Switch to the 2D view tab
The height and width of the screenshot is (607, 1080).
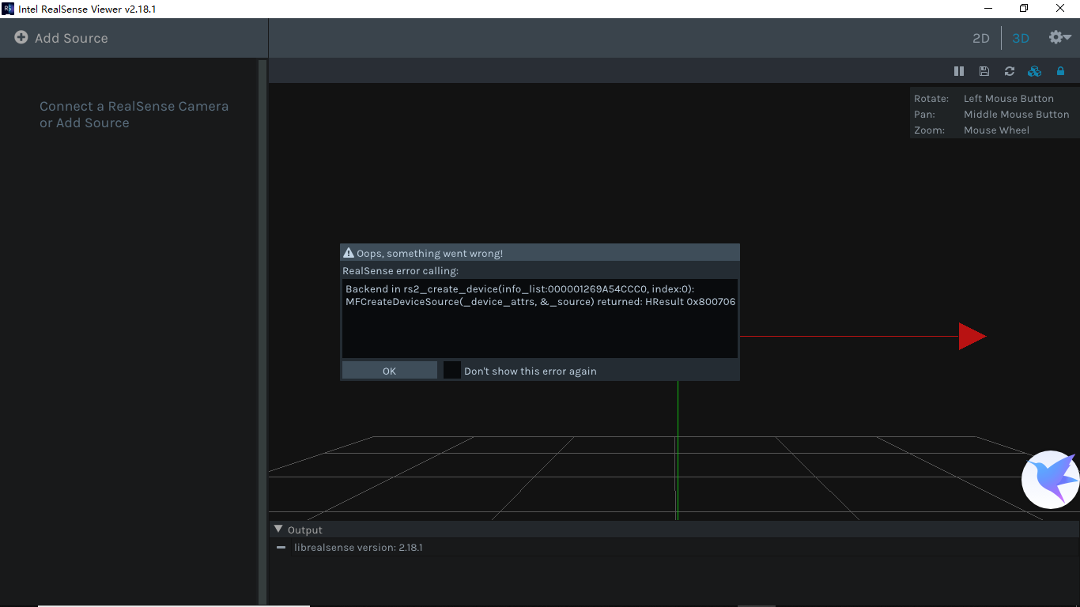980,37
